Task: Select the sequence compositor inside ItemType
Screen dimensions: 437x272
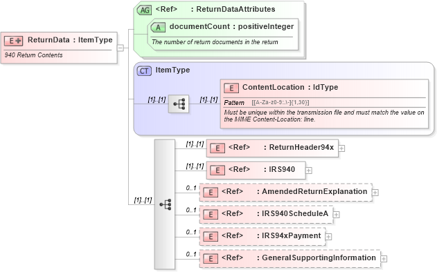Action: (x=179, y=104)
